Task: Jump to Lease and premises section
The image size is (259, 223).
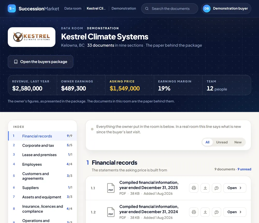Action: (42, 155)
